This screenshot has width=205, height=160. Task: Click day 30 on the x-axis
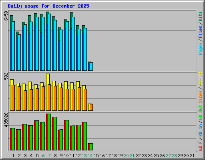click(x=186, y=156)
